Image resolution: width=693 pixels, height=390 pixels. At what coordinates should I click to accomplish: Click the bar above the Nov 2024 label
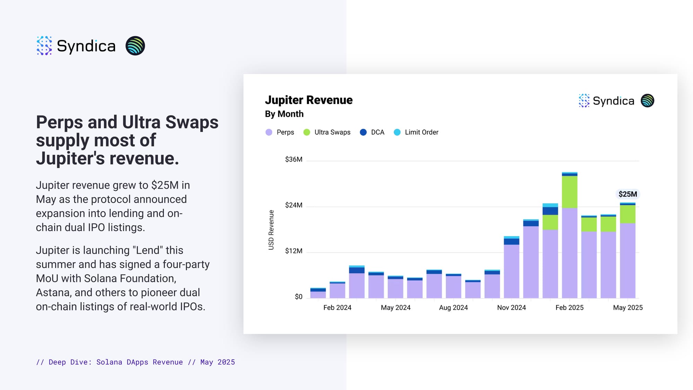click(511, 267)
